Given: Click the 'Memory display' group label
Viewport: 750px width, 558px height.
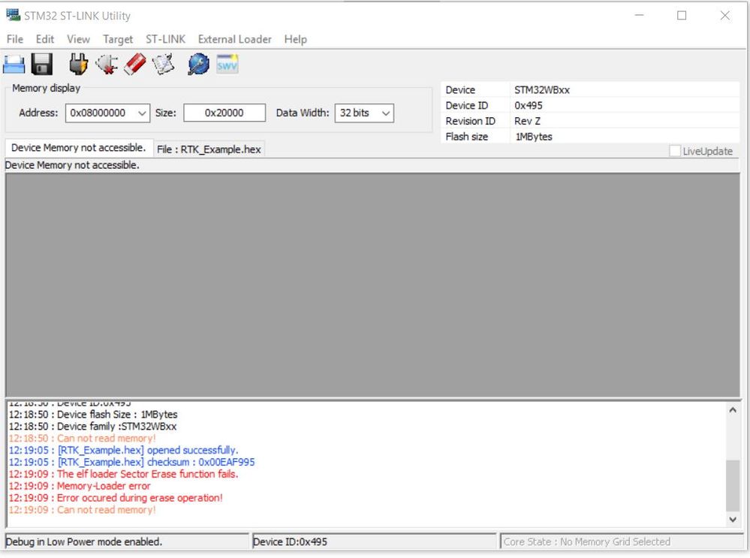Looking at the screenshot, I should (x=47, y=88).
